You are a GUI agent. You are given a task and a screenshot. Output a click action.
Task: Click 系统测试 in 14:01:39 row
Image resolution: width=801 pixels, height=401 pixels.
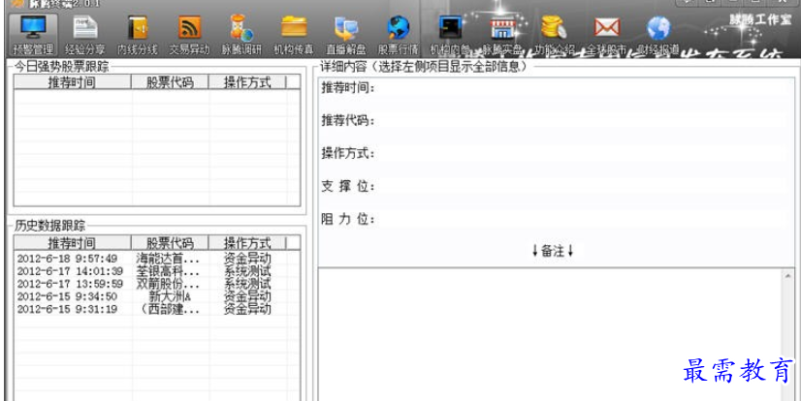(x=247, y=271)
